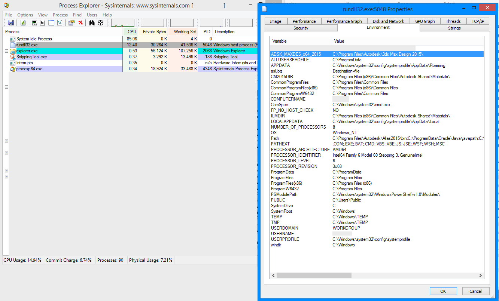Click the process Properties toolbar icon

click(x=71, y=22)
